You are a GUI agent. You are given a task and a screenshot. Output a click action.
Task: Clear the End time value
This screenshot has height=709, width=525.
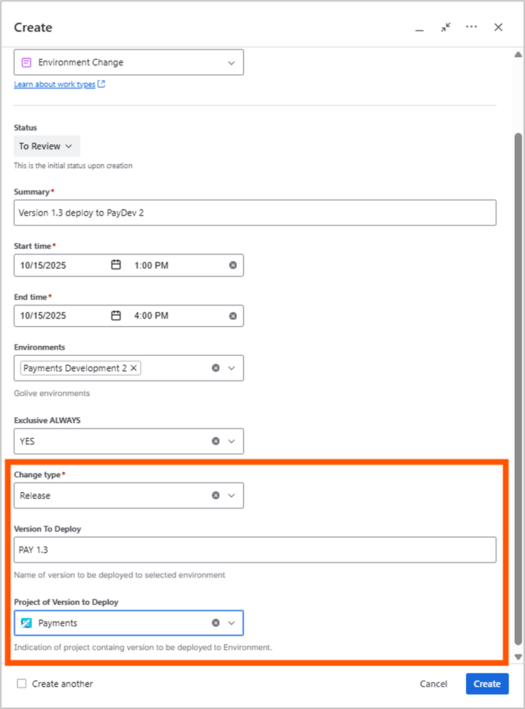233,316
